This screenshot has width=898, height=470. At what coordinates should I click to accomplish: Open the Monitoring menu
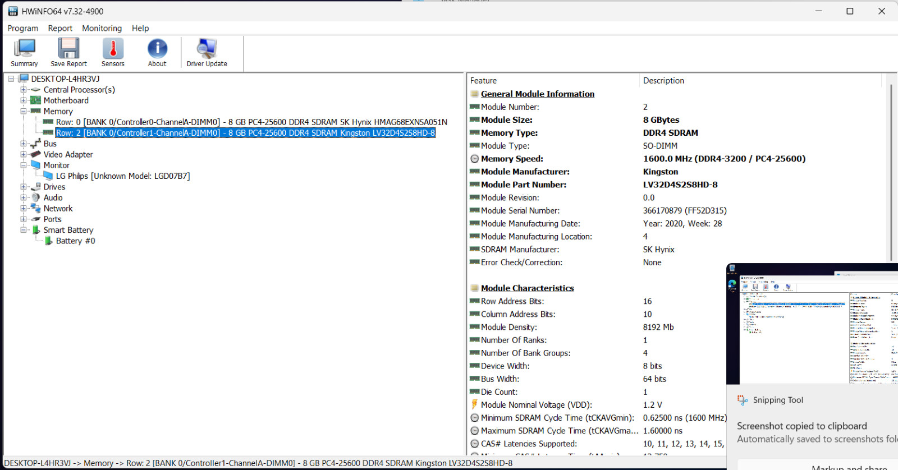coord(102,28)
